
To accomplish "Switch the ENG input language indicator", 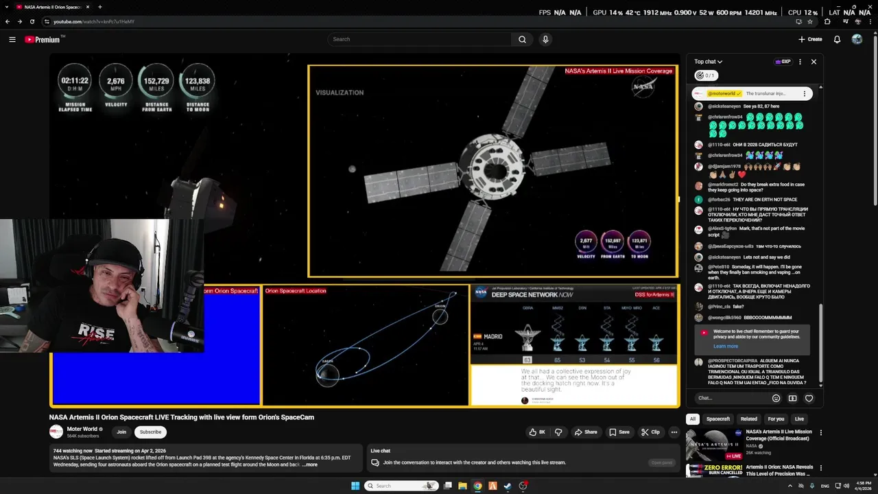I will tap(825, 486).
